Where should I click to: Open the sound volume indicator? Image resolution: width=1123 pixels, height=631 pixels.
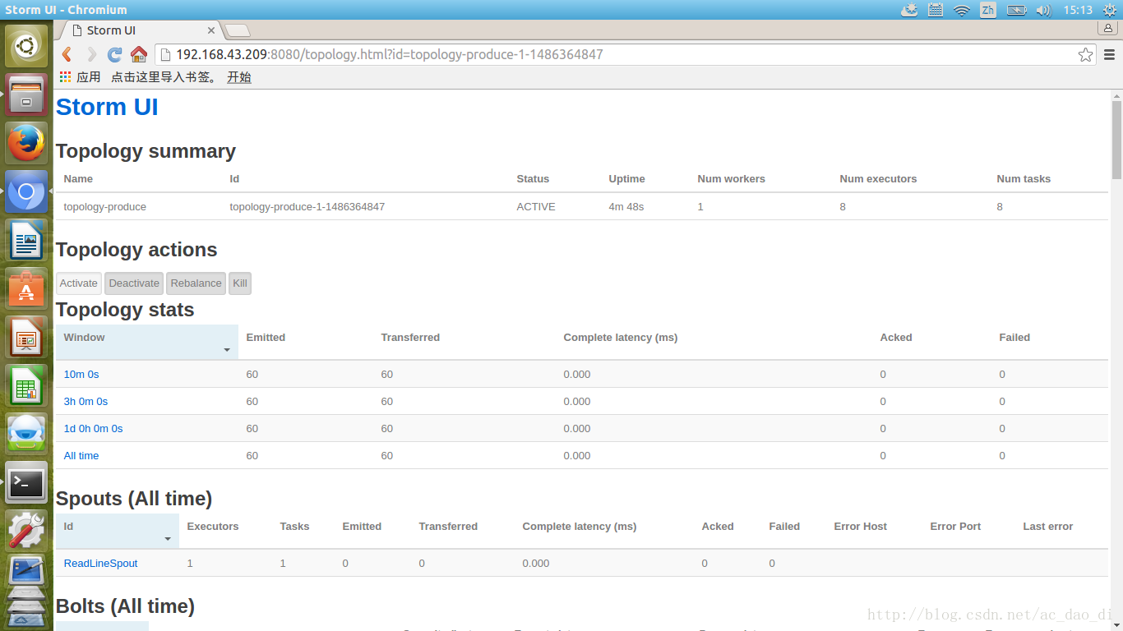pyautogui.click(x=1043, y=10)
